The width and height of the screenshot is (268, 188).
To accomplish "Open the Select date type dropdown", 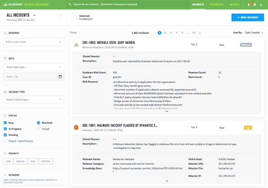I will [34, 67].
